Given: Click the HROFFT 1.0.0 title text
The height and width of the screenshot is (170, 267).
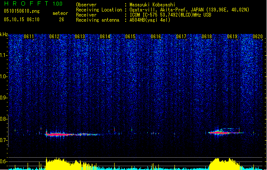Looking at the screenshot, I should [x=33, y=3].
